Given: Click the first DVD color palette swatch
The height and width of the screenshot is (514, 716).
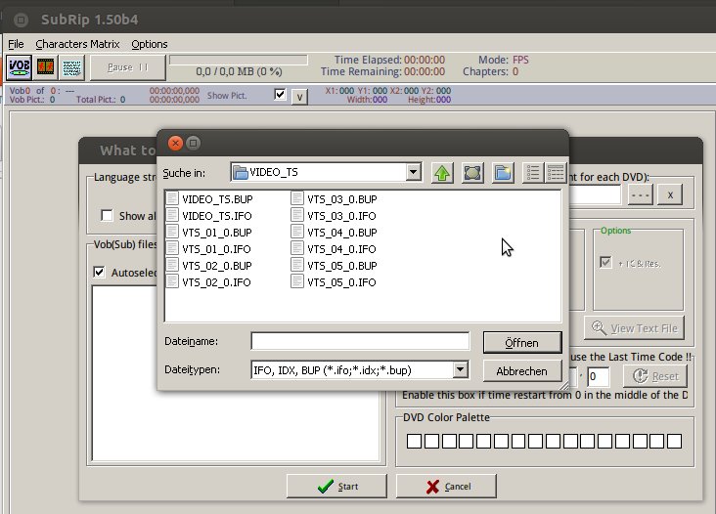Looking at the screenshot, I should click(414, 441).
